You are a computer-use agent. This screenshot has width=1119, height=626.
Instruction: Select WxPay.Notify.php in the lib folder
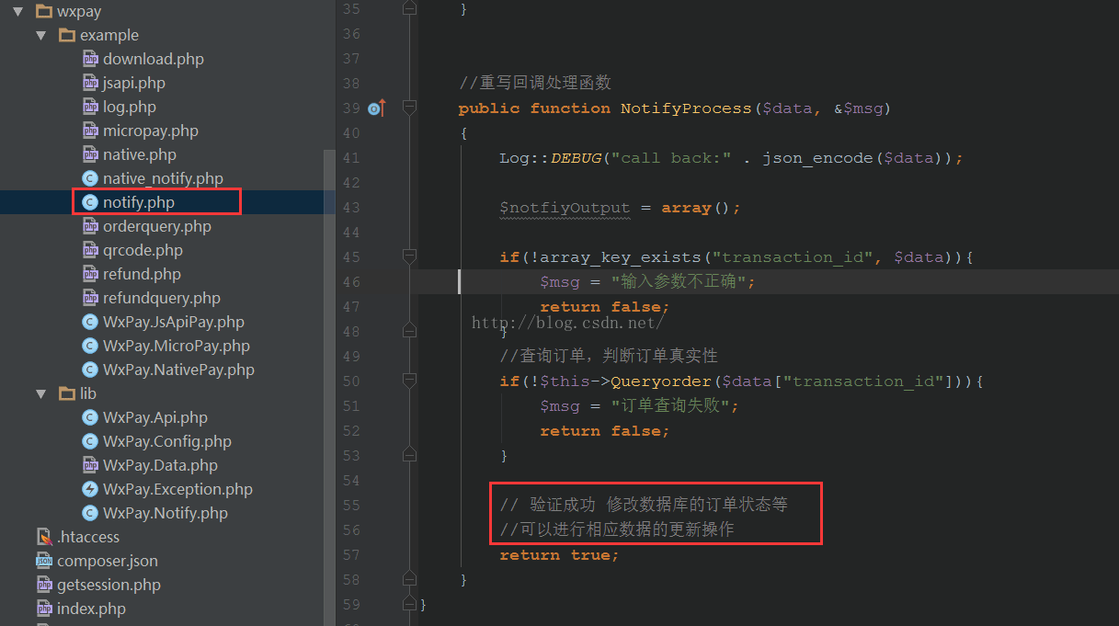click(x=165, y=513)
